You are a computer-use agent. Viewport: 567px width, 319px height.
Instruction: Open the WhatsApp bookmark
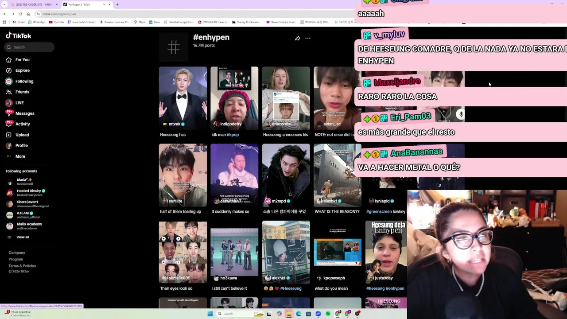pyautogui.click(x=37, y=22)
